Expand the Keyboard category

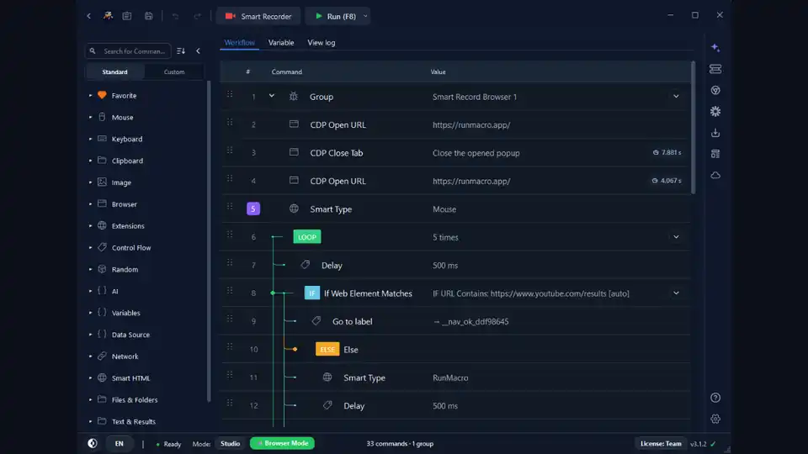91,139
